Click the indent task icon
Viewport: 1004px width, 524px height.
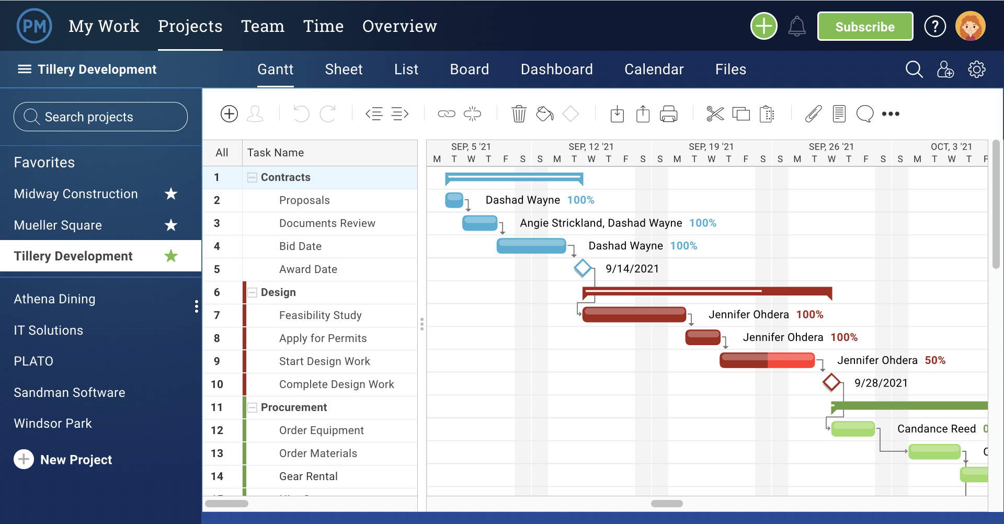[x=400, y=113]
